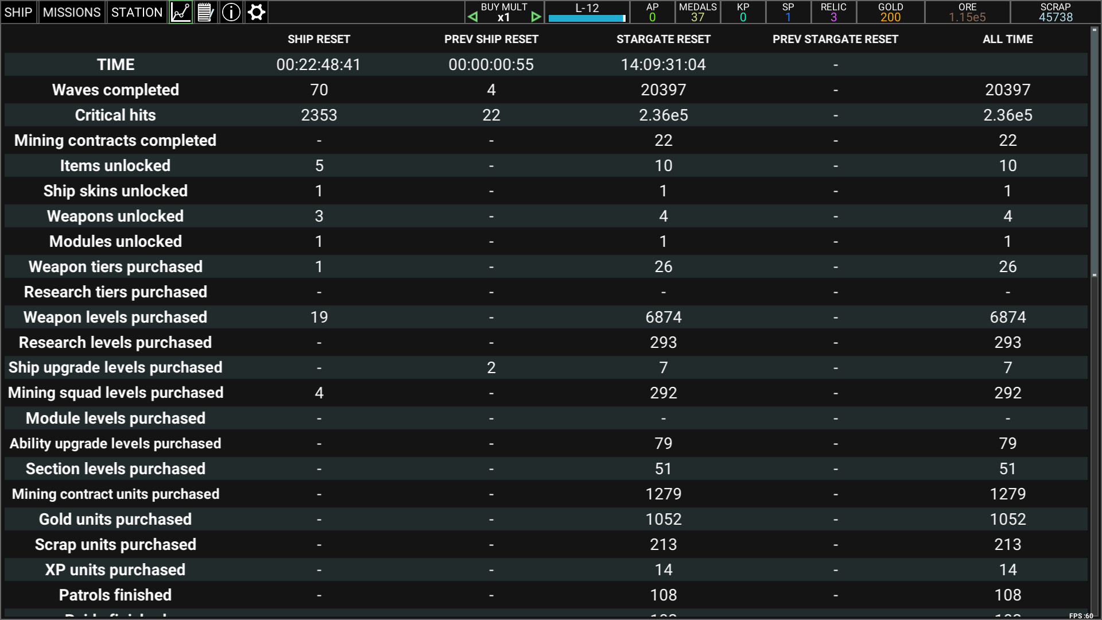The width and height of the screenshot is (1102, 620).
Task: Click the ALL TIME column header
Action: (1007, 39)
